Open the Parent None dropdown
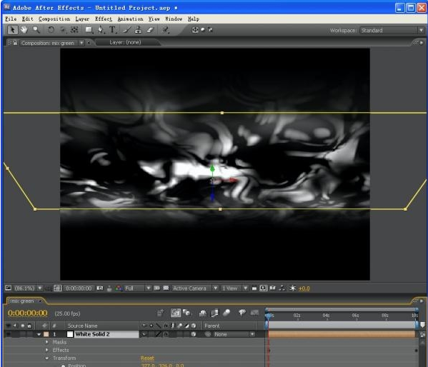The image size is (428, 367). tap(234, 334)
